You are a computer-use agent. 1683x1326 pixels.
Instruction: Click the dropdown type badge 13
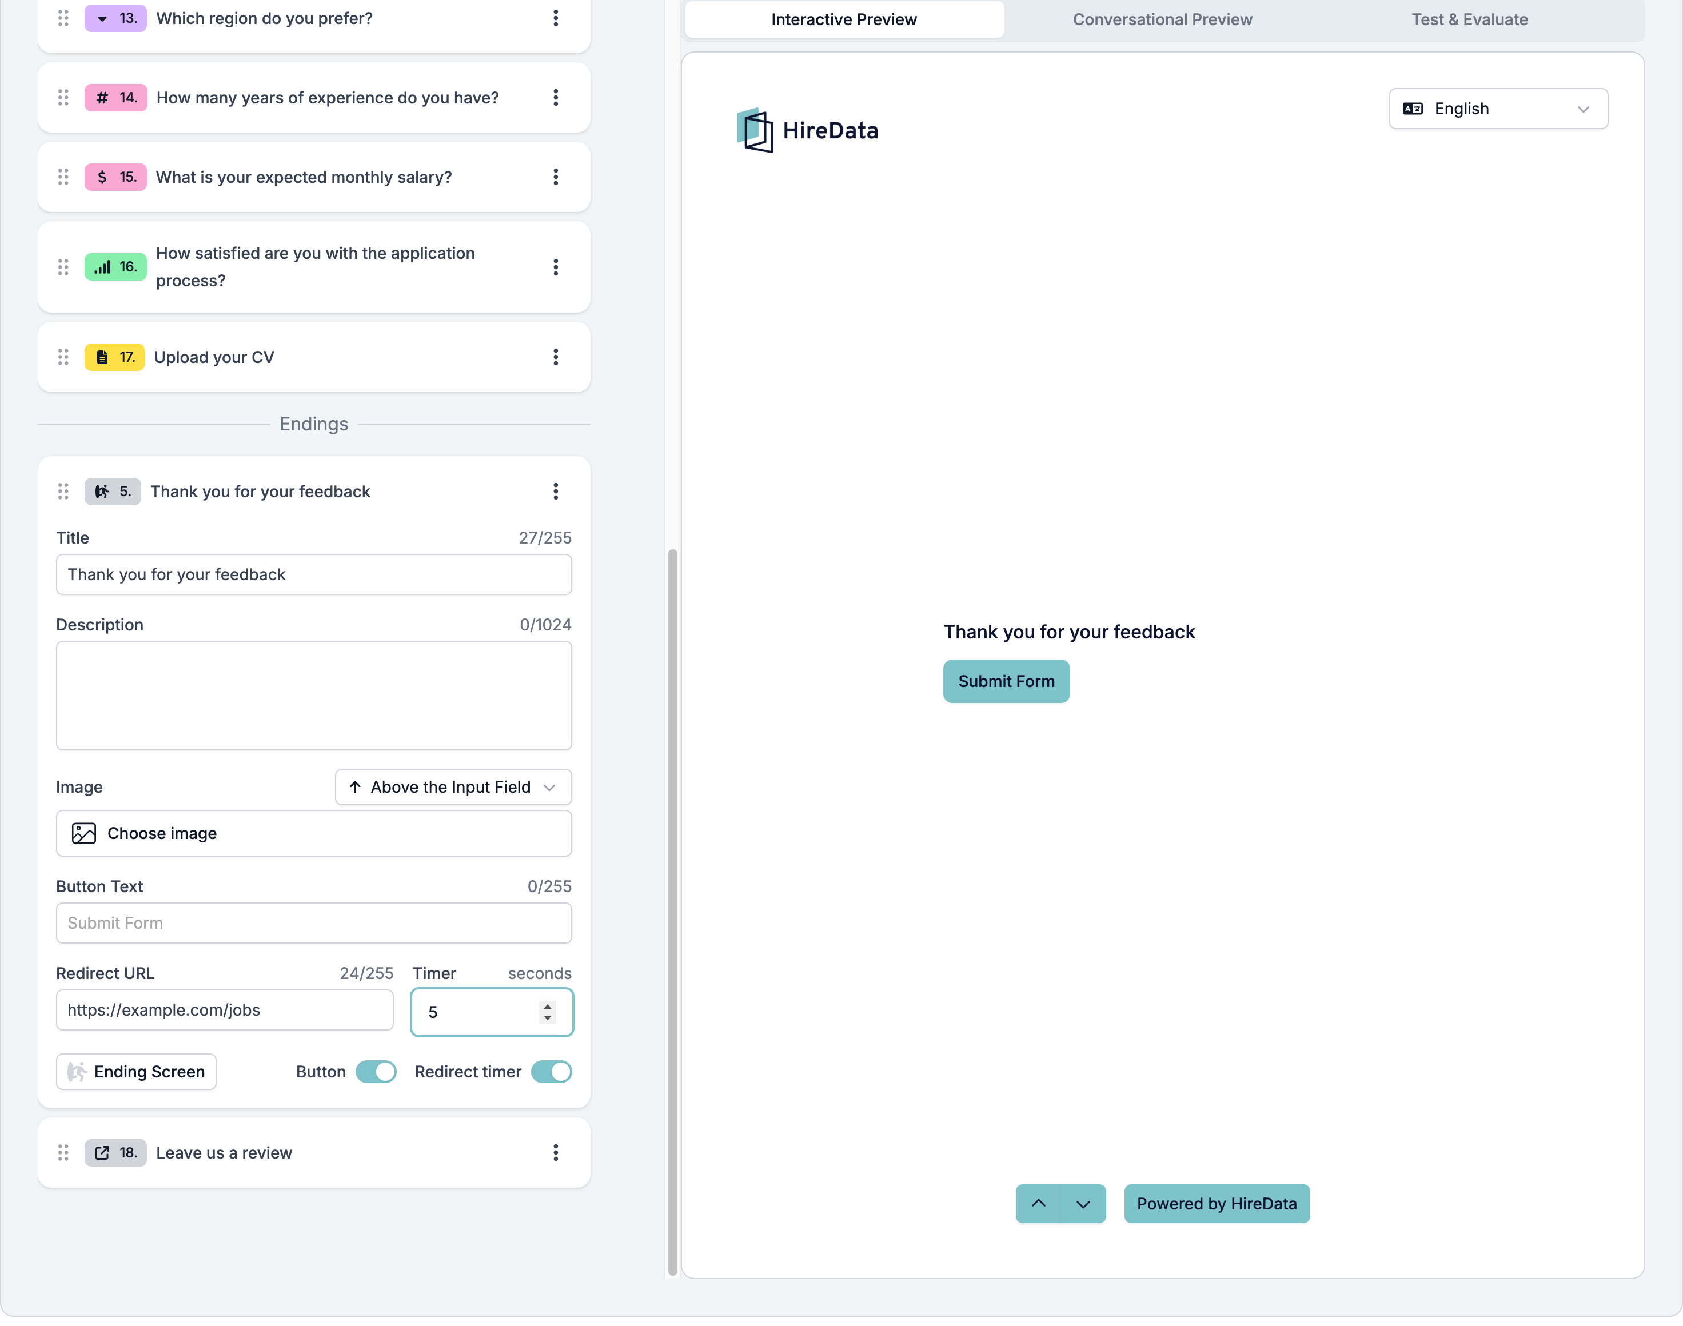[x=115, y=19]
